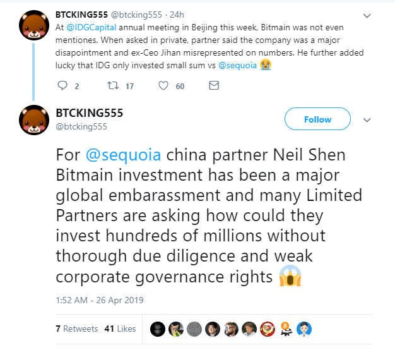
Task: Open @sequoia mention in the first tweet
Action: tap(237, 65)
